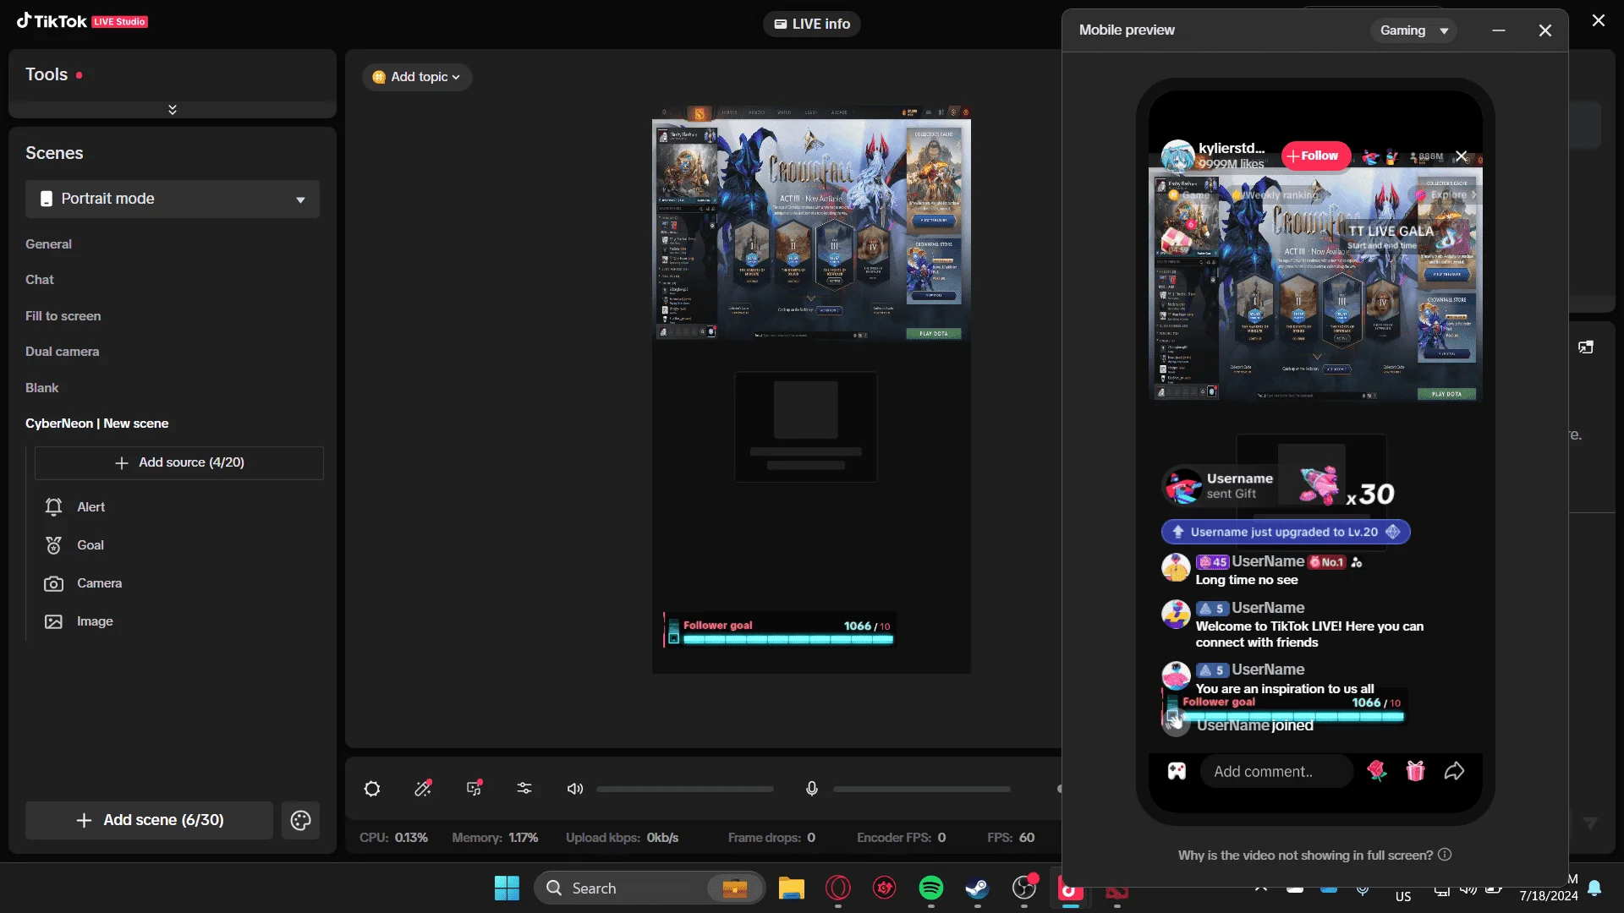Image resolution: width=1624 pixels, height=913 pixels.
Task: Click the TikTok LIVE Studio logo
Action: [82, 21]
